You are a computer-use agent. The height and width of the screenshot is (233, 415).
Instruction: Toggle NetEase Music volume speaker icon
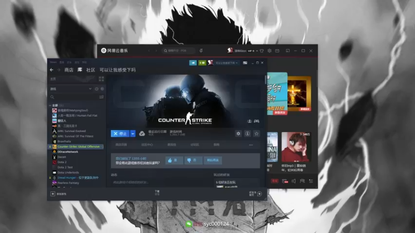point(294,181)
